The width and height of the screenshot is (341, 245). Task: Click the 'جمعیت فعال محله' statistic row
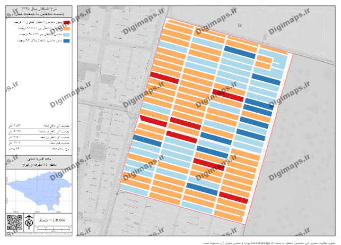pyautogui.click(x=39, y=143)
